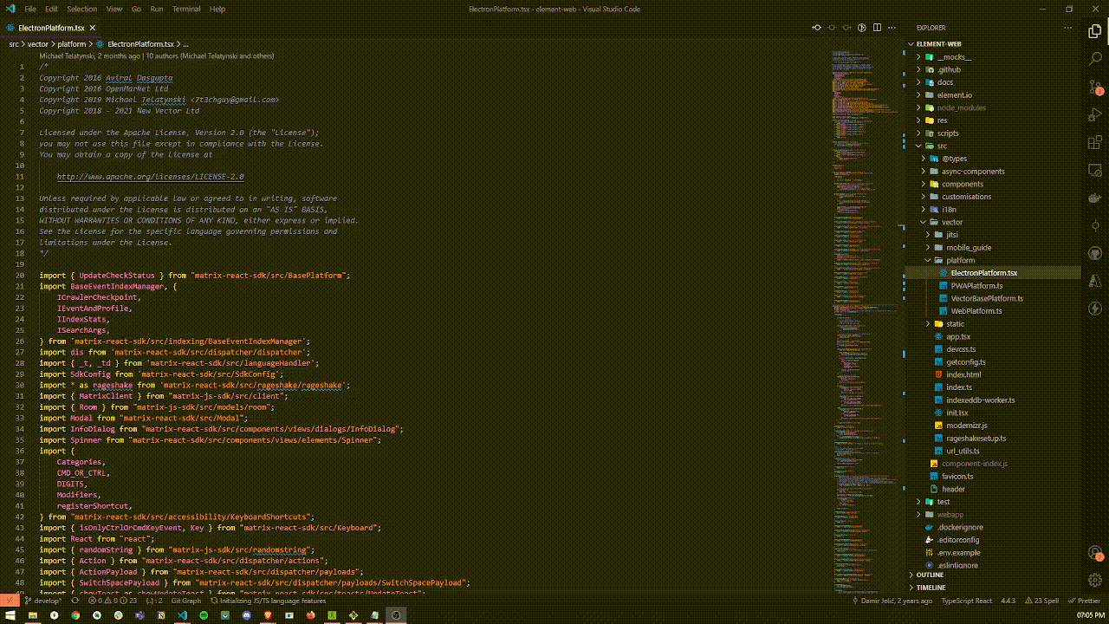Open Discord from the taskbar
The width and height of the screenshot is (1109, 624).
click(246, 615)
